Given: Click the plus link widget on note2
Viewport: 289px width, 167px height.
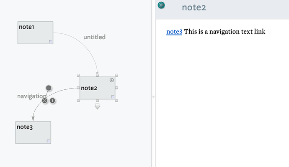Looking at the screenshot, I should (112, 80).
